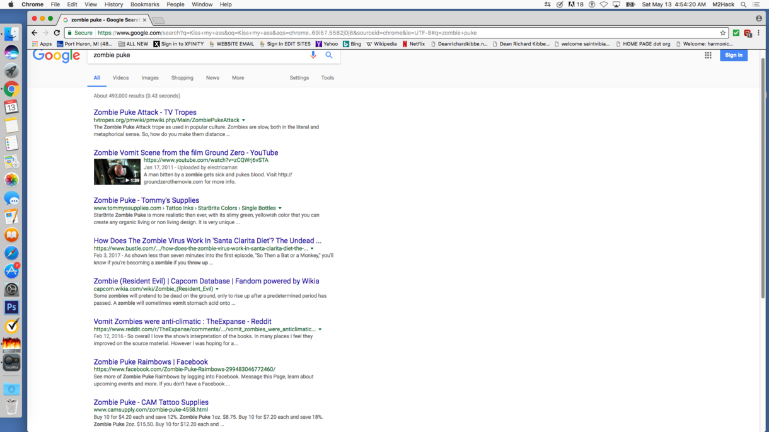Click the back navigation arrow in Chrome
Screen dimensions: 769x432
pos(35,33)
